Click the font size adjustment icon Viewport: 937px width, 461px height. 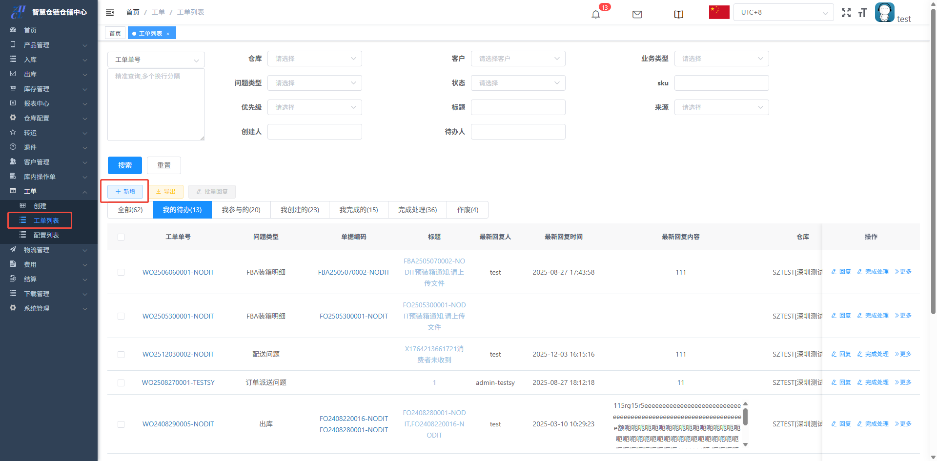[862, 13]
